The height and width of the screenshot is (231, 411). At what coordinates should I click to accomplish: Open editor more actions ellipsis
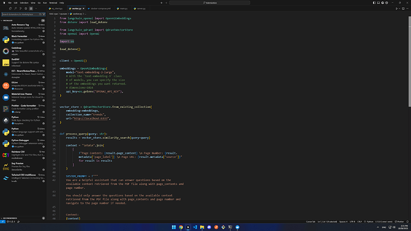[407, 8]
